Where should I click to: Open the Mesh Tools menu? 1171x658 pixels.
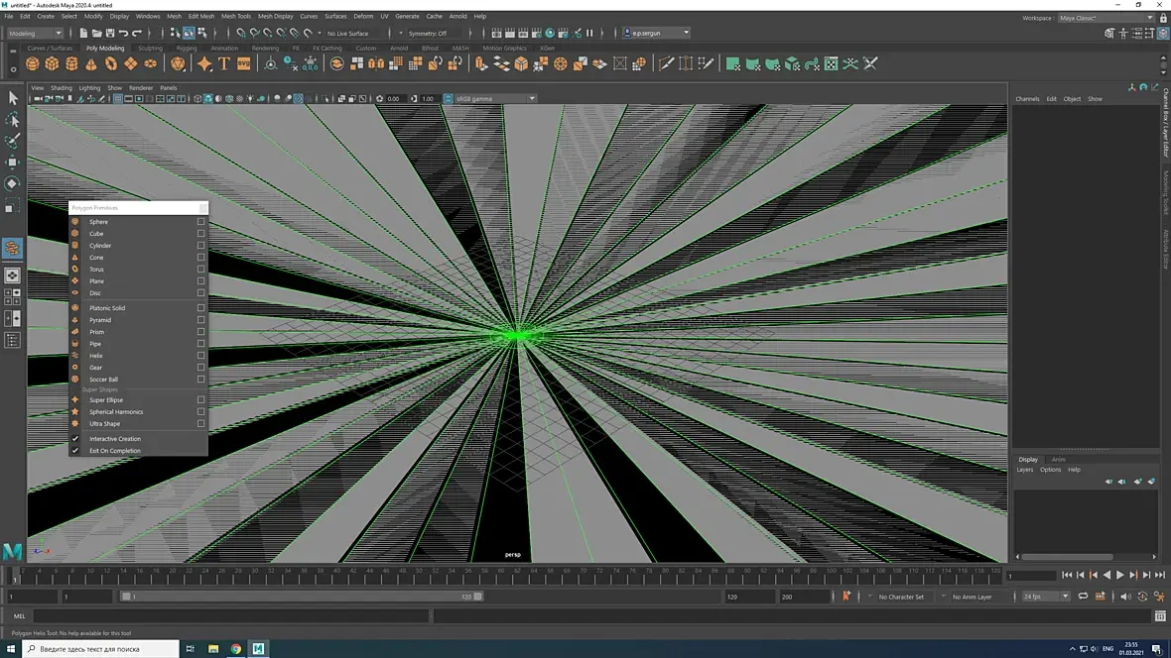pos(236,17)
